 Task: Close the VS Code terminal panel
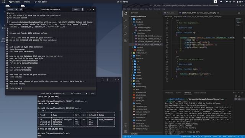(242, 93)
